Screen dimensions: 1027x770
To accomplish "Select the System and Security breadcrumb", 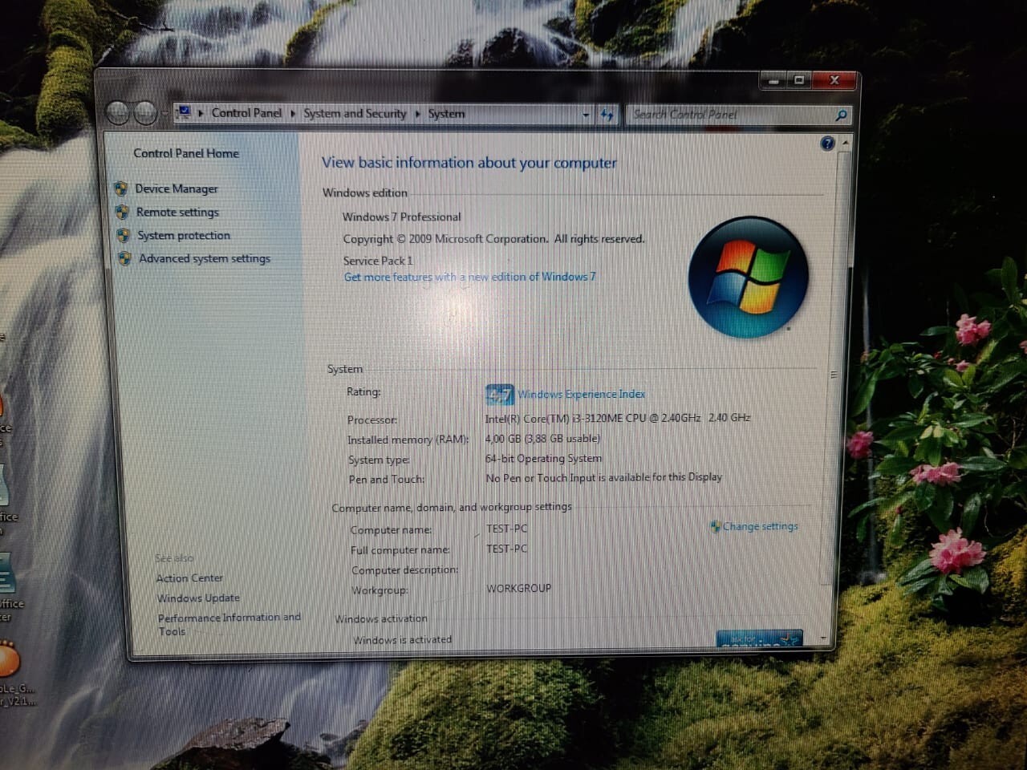I will click(x=355, y=114).
